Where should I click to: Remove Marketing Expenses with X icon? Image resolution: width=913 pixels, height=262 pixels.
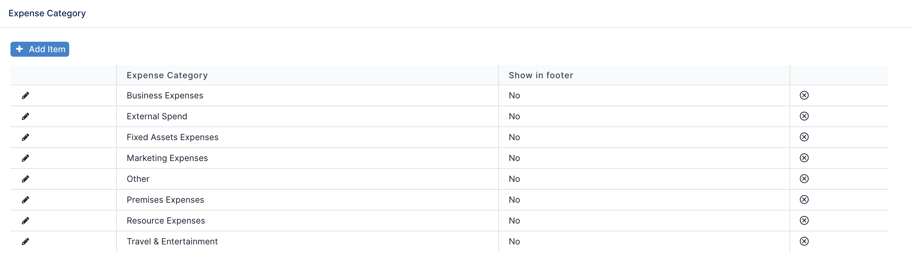point(804,158)
